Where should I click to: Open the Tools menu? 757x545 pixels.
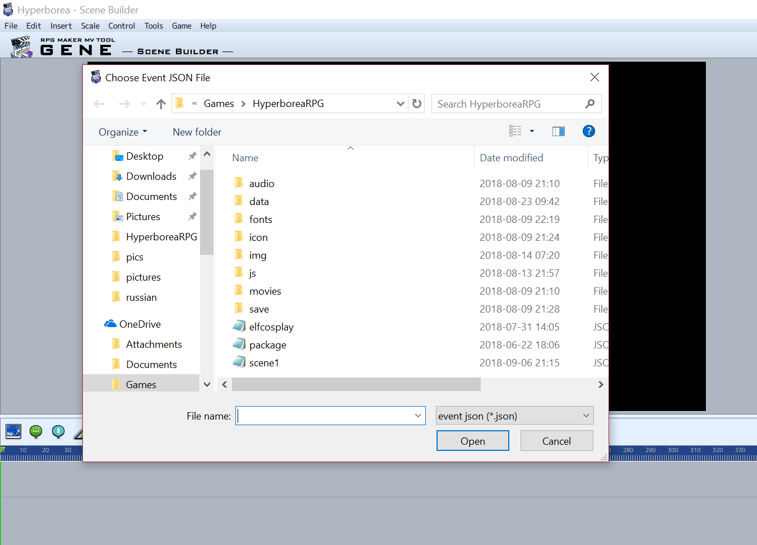(x=154, y=26)
